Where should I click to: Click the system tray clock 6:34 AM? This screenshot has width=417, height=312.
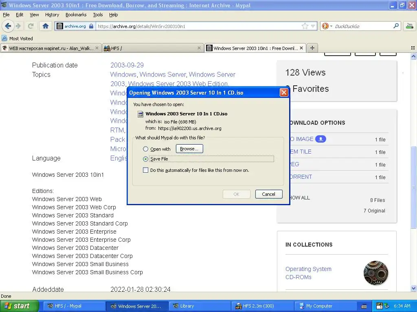402,306
